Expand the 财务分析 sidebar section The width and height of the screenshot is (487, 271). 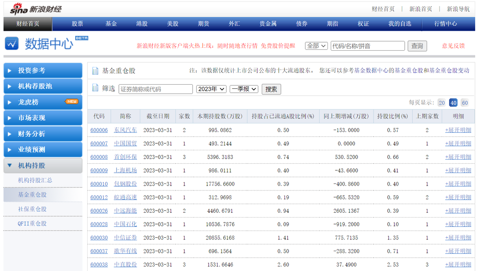(x=43, y=134)
